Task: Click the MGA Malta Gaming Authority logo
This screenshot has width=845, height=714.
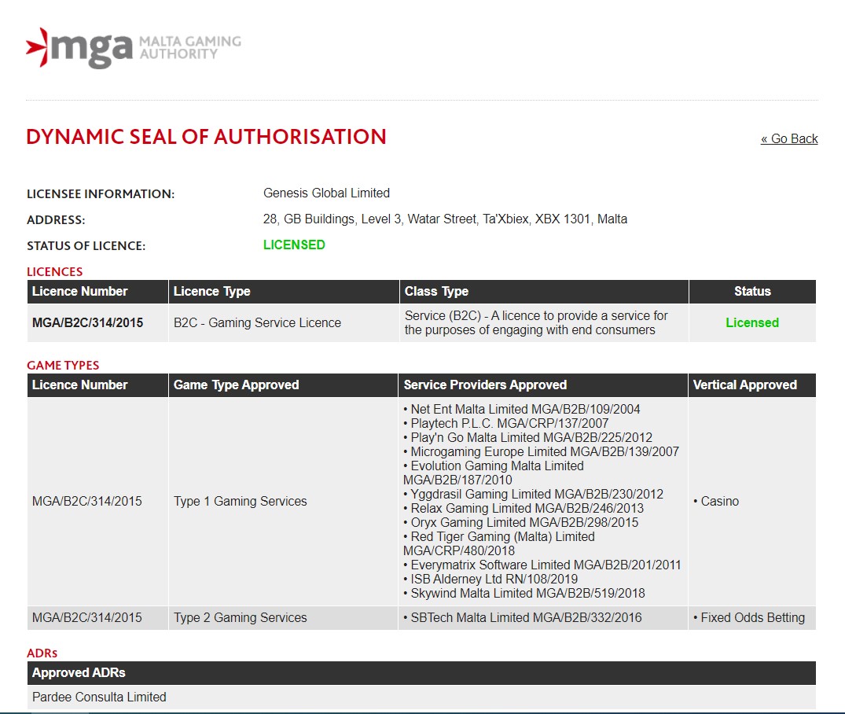Action: [x=133, y=48]
